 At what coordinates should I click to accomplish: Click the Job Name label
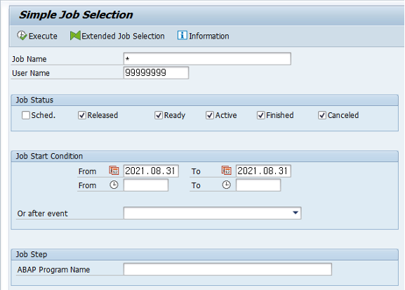29,59
